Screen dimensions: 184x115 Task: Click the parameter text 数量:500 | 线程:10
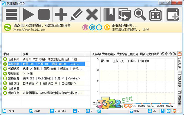click(x=35, y=64)
